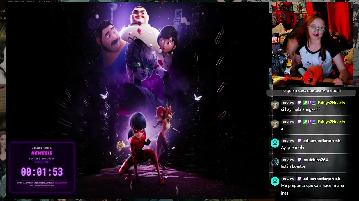Click Twitch icon on 'Ay que mola' message
The height and width of the screenshot is (201, 359).
299,141
